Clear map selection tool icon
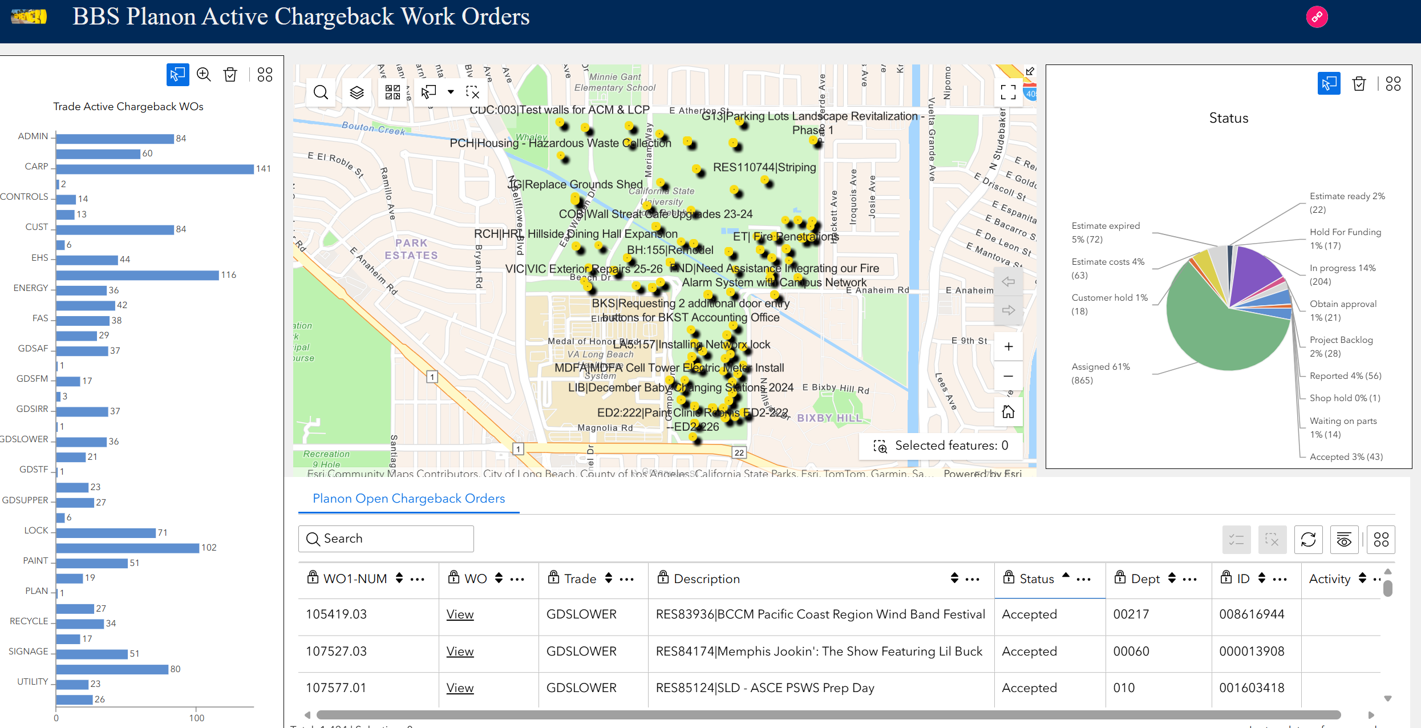This screenshot has height=728, width=1421. [x=473, y=92]
